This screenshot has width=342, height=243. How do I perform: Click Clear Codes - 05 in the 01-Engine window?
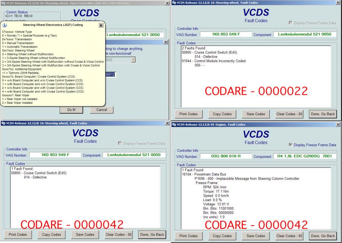[289, 236]
